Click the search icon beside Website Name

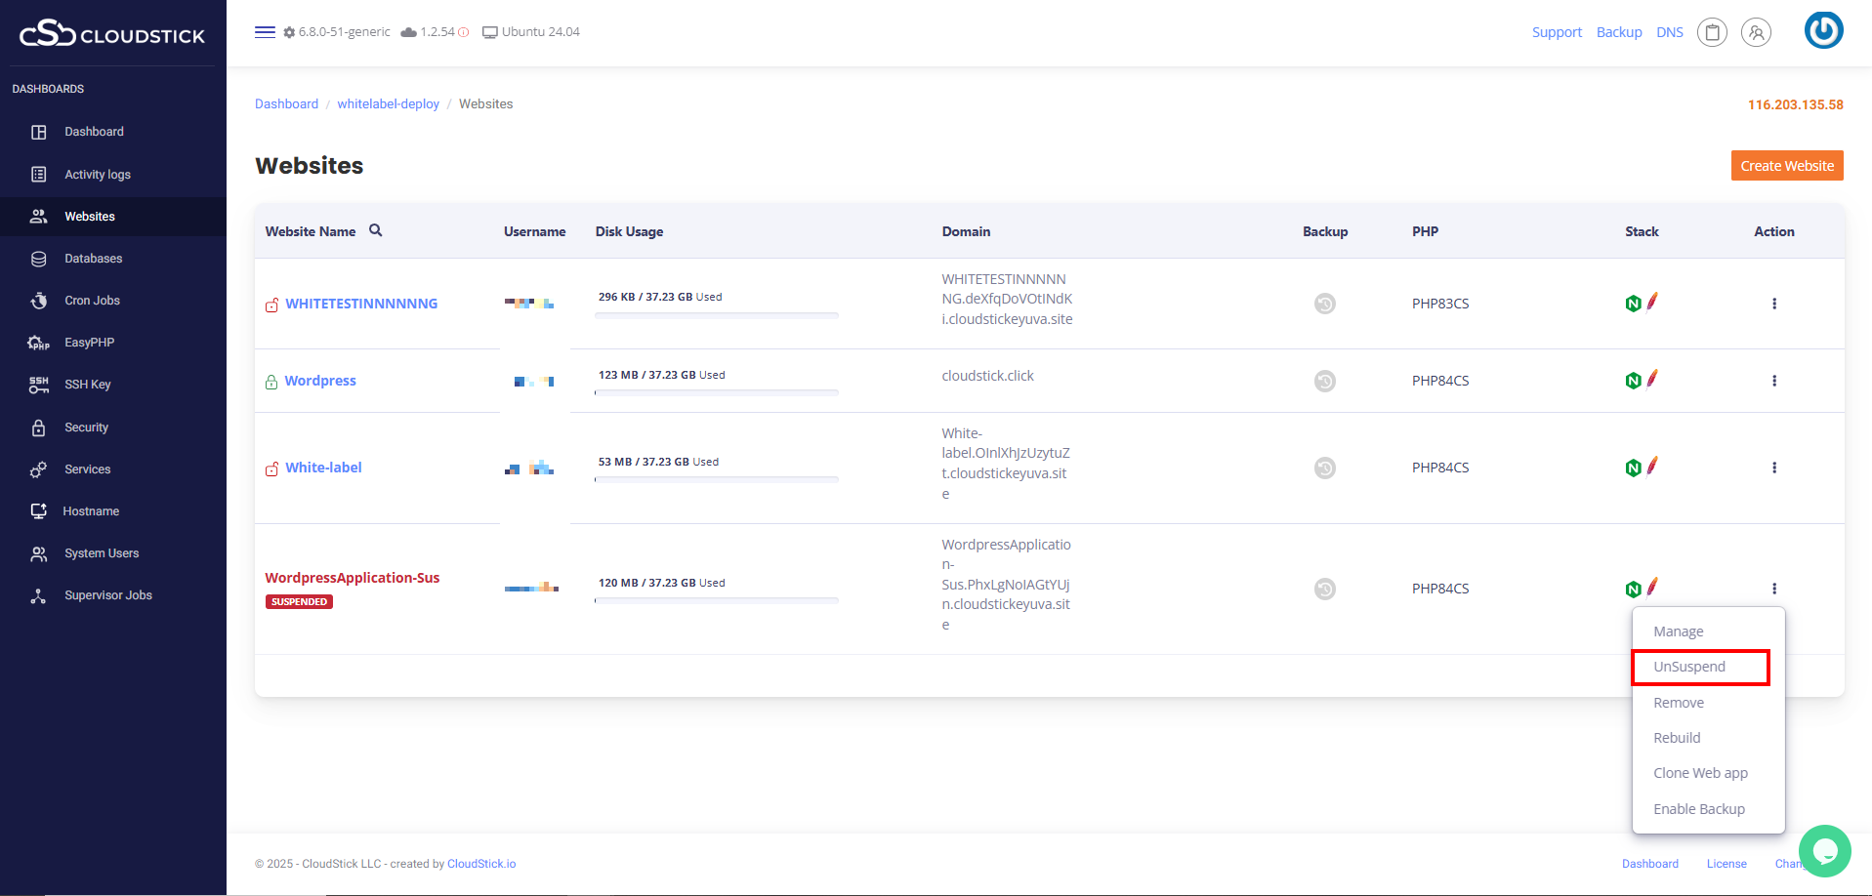(376, 230)
